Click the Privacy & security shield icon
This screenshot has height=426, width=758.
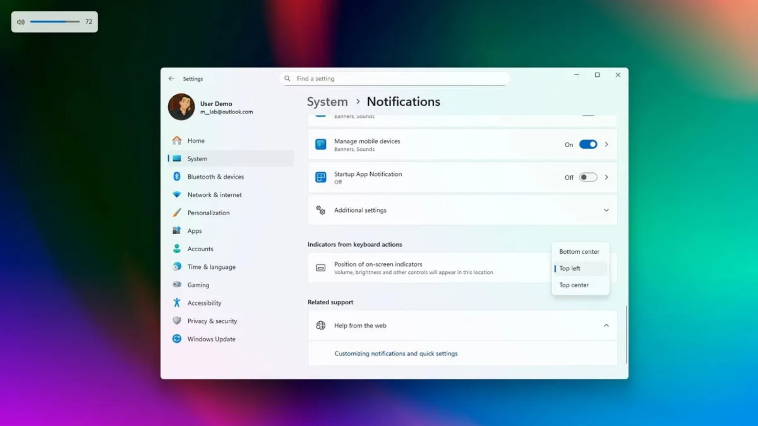pos(177,321)
